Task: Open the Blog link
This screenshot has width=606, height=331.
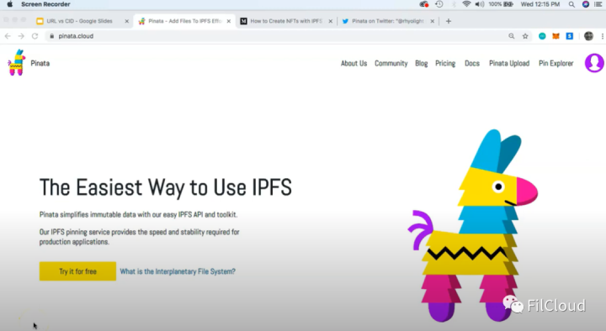Action: [x=422, y=63]
